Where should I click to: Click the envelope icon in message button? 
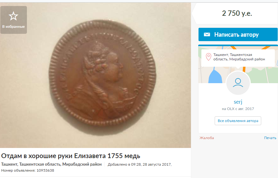click(x=207, y=34)
